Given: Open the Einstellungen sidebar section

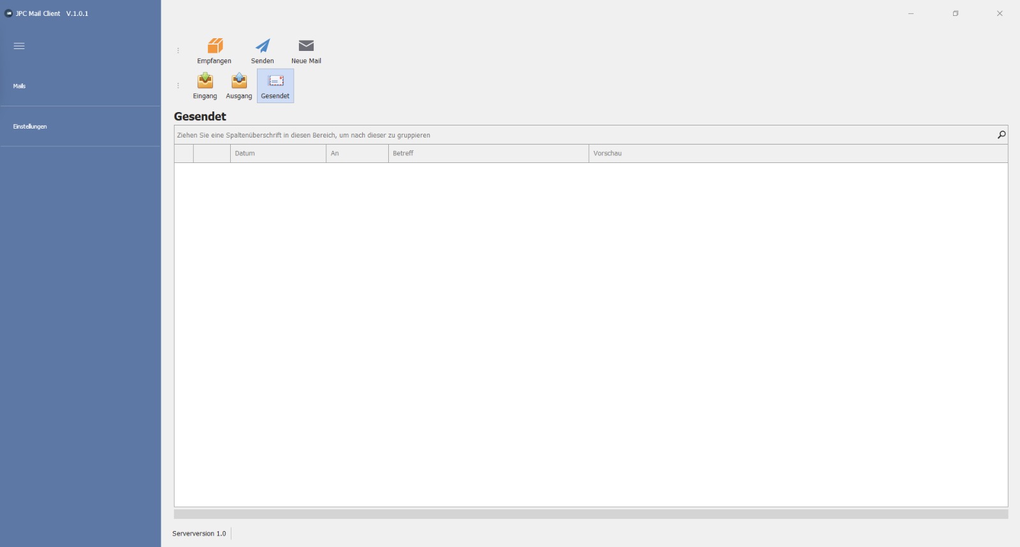Looking at the screenshot, I should [30, 127].
